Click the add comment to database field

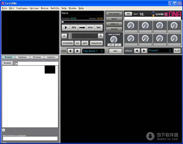30,138
